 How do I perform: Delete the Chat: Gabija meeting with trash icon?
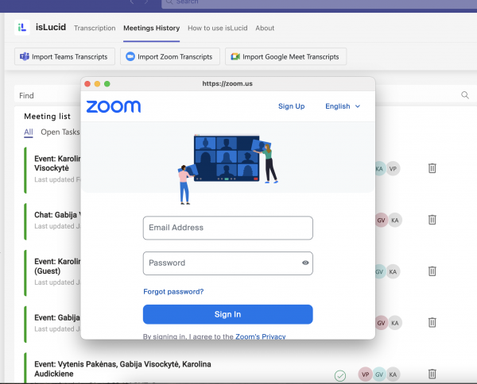point(432,220)
